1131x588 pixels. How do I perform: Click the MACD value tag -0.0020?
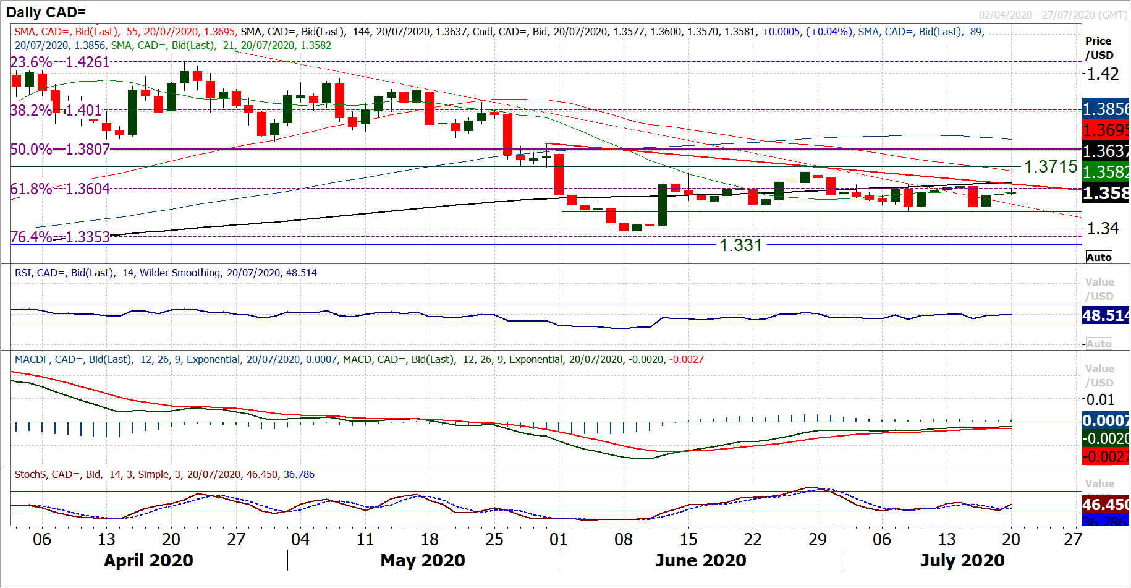pos(1106,439)
